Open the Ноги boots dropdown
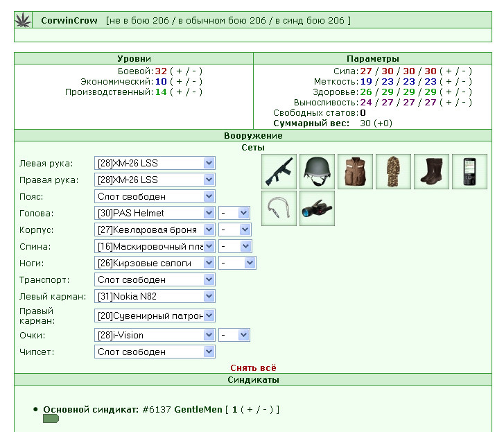This screenshot has height=432, width=504. click(155, 263)
